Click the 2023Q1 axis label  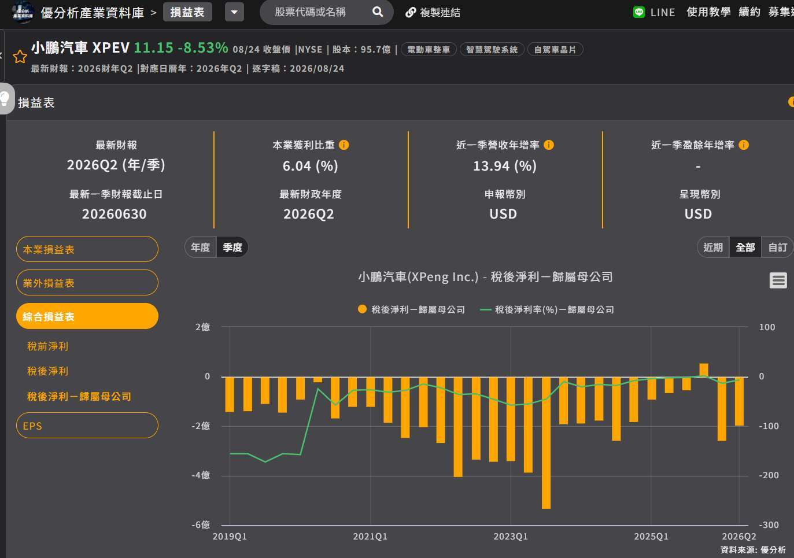tap(511, 537)
